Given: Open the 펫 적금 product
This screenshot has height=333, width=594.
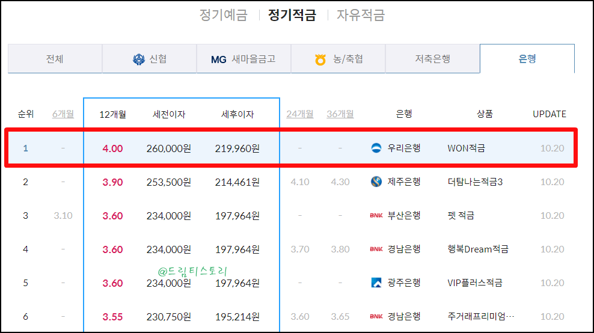Looking at the screenshot, I should [x=461, y=216].
